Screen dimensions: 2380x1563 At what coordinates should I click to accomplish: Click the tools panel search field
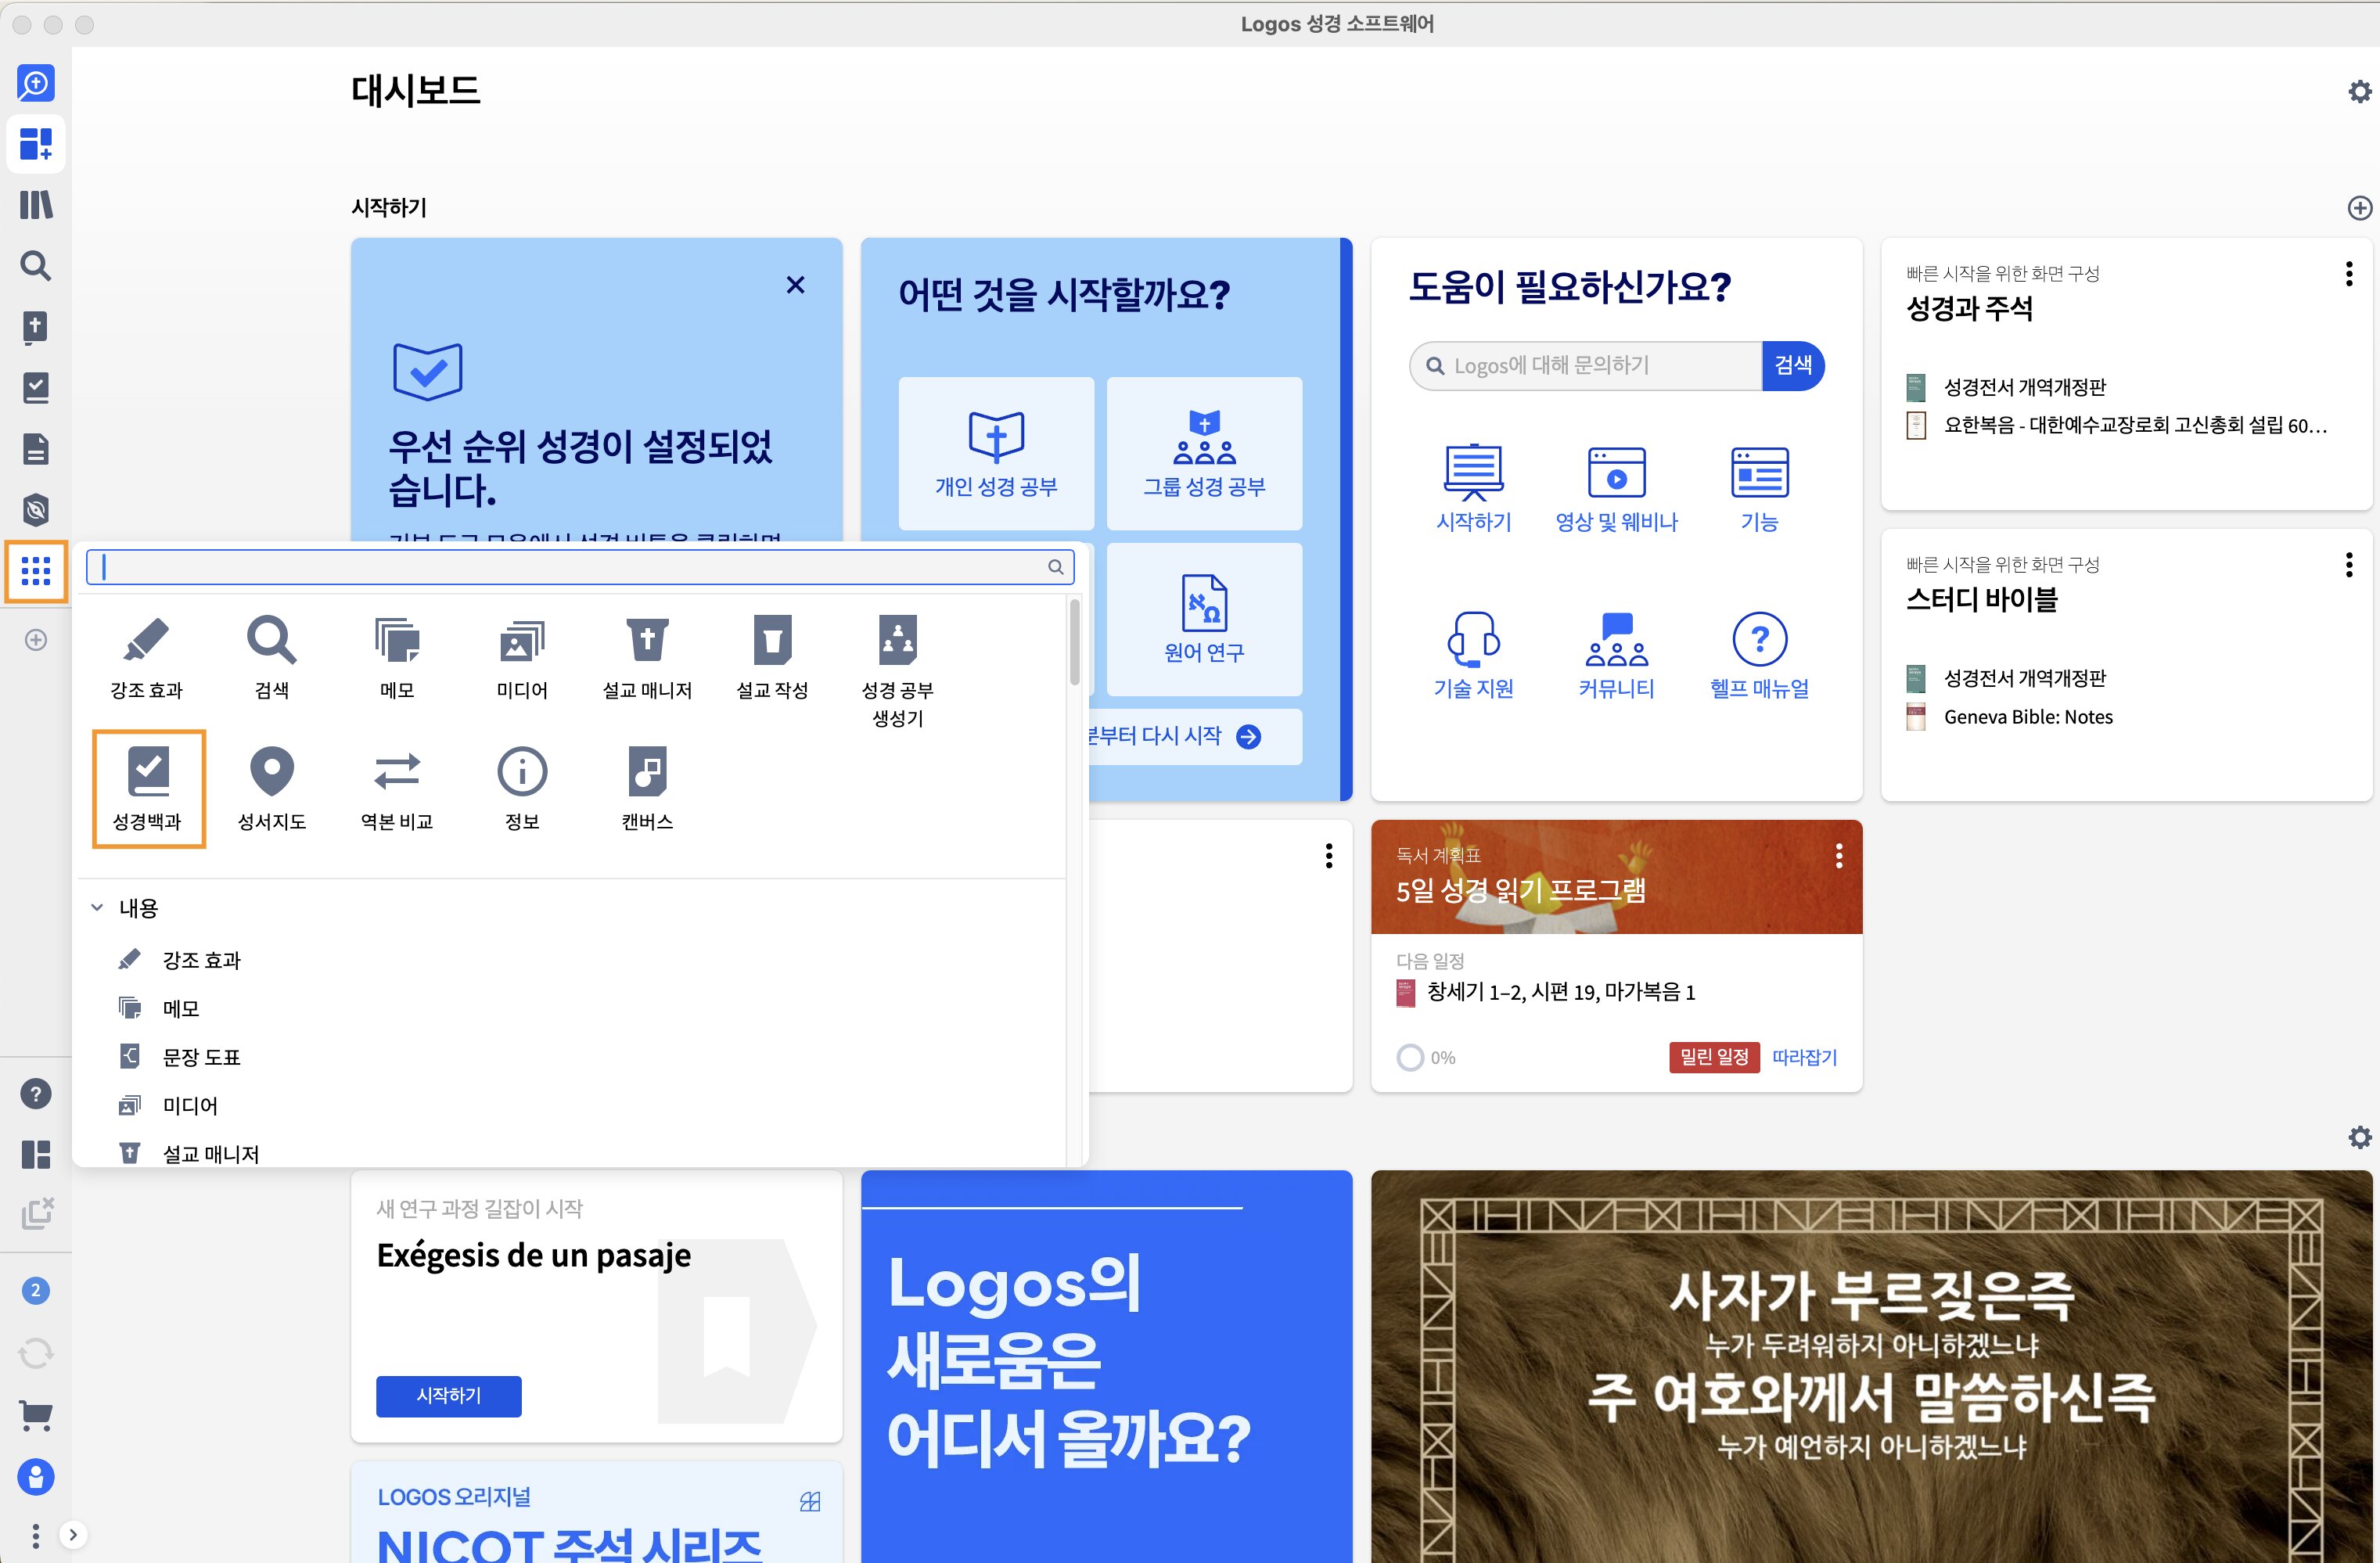pos(580,567)
